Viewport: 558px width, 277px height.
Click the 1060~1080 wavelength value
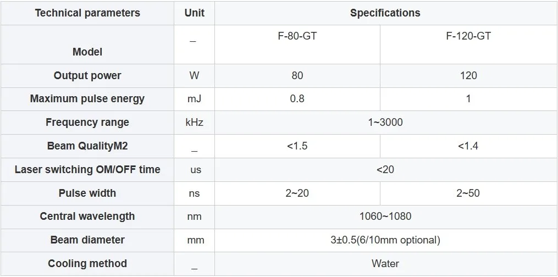coord(385,216)
